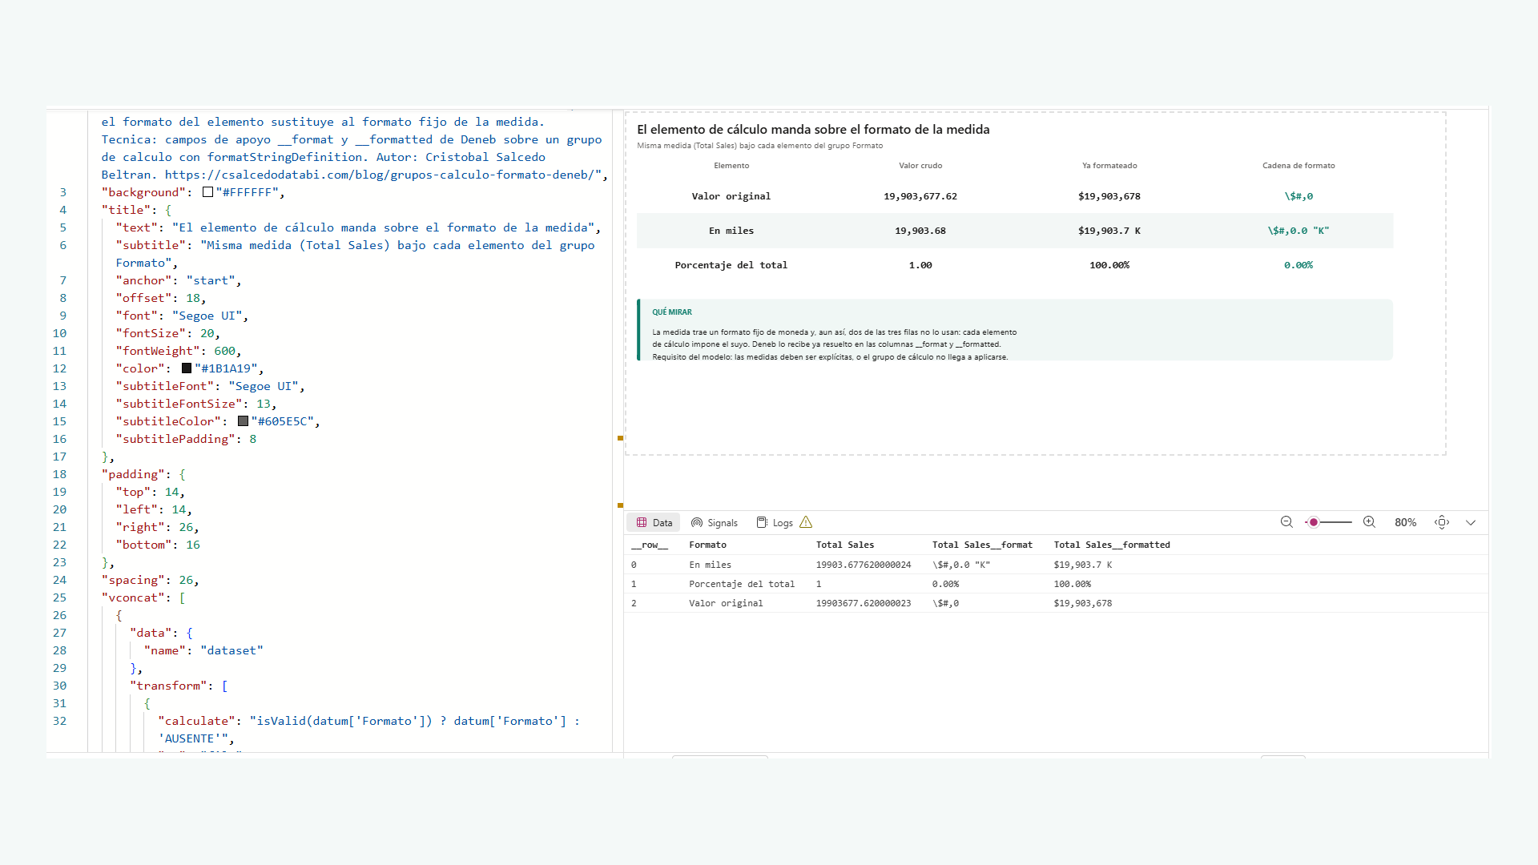
Task: Click the Logs document icon
Action: (762, 522)
